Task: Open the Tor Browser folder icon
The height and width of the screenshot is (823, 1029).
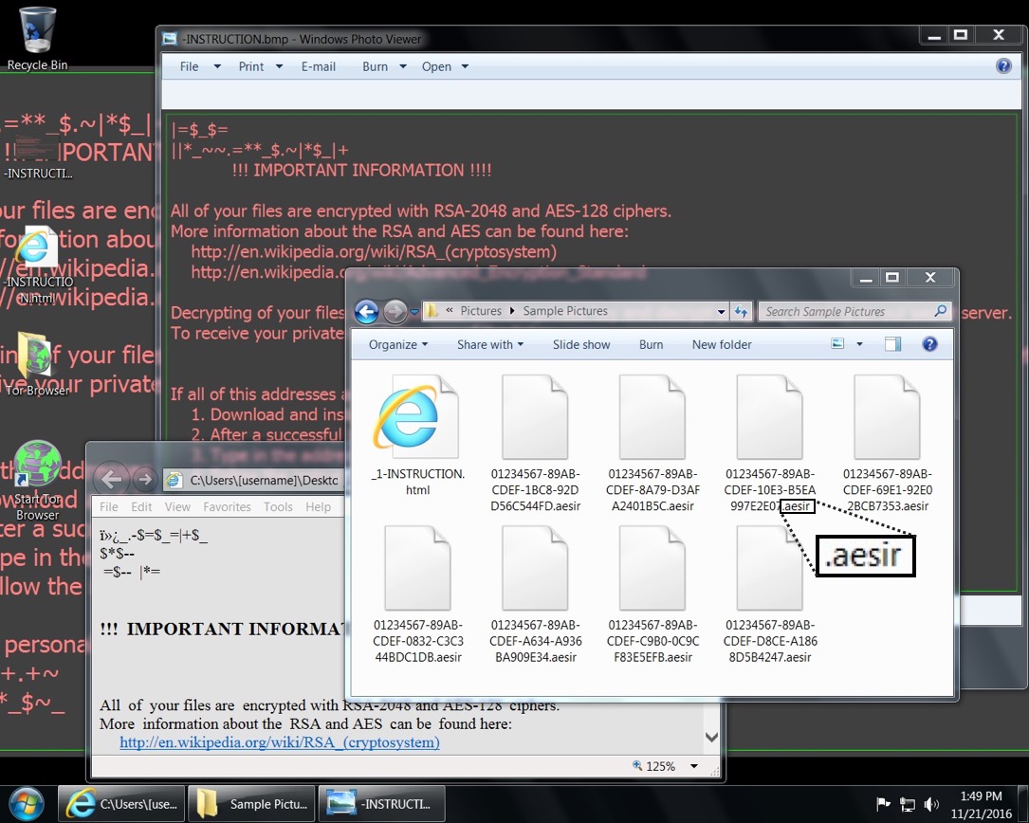Action: [x=37, y=363]
